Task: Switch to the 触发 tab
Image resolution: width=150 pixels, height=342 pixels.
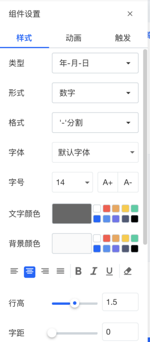Action: 123,38
